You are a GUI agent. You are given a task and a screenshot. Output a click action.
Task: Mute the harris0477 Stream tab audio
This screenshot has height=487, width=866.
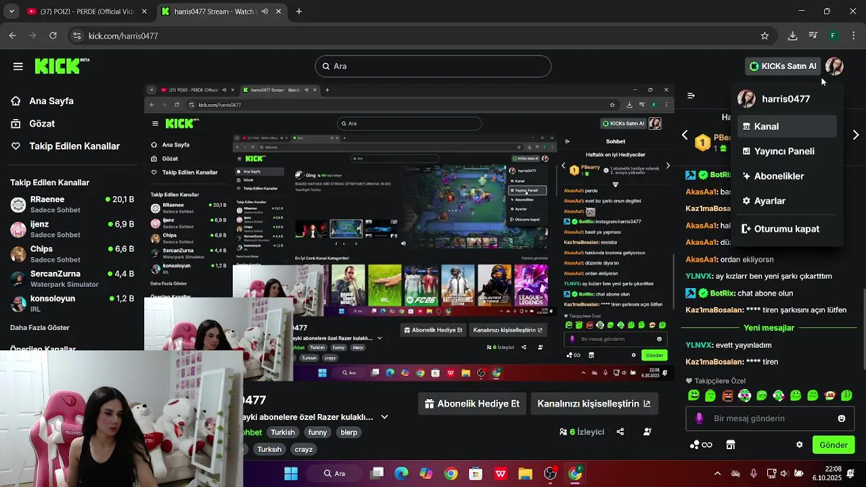(265, 11)
